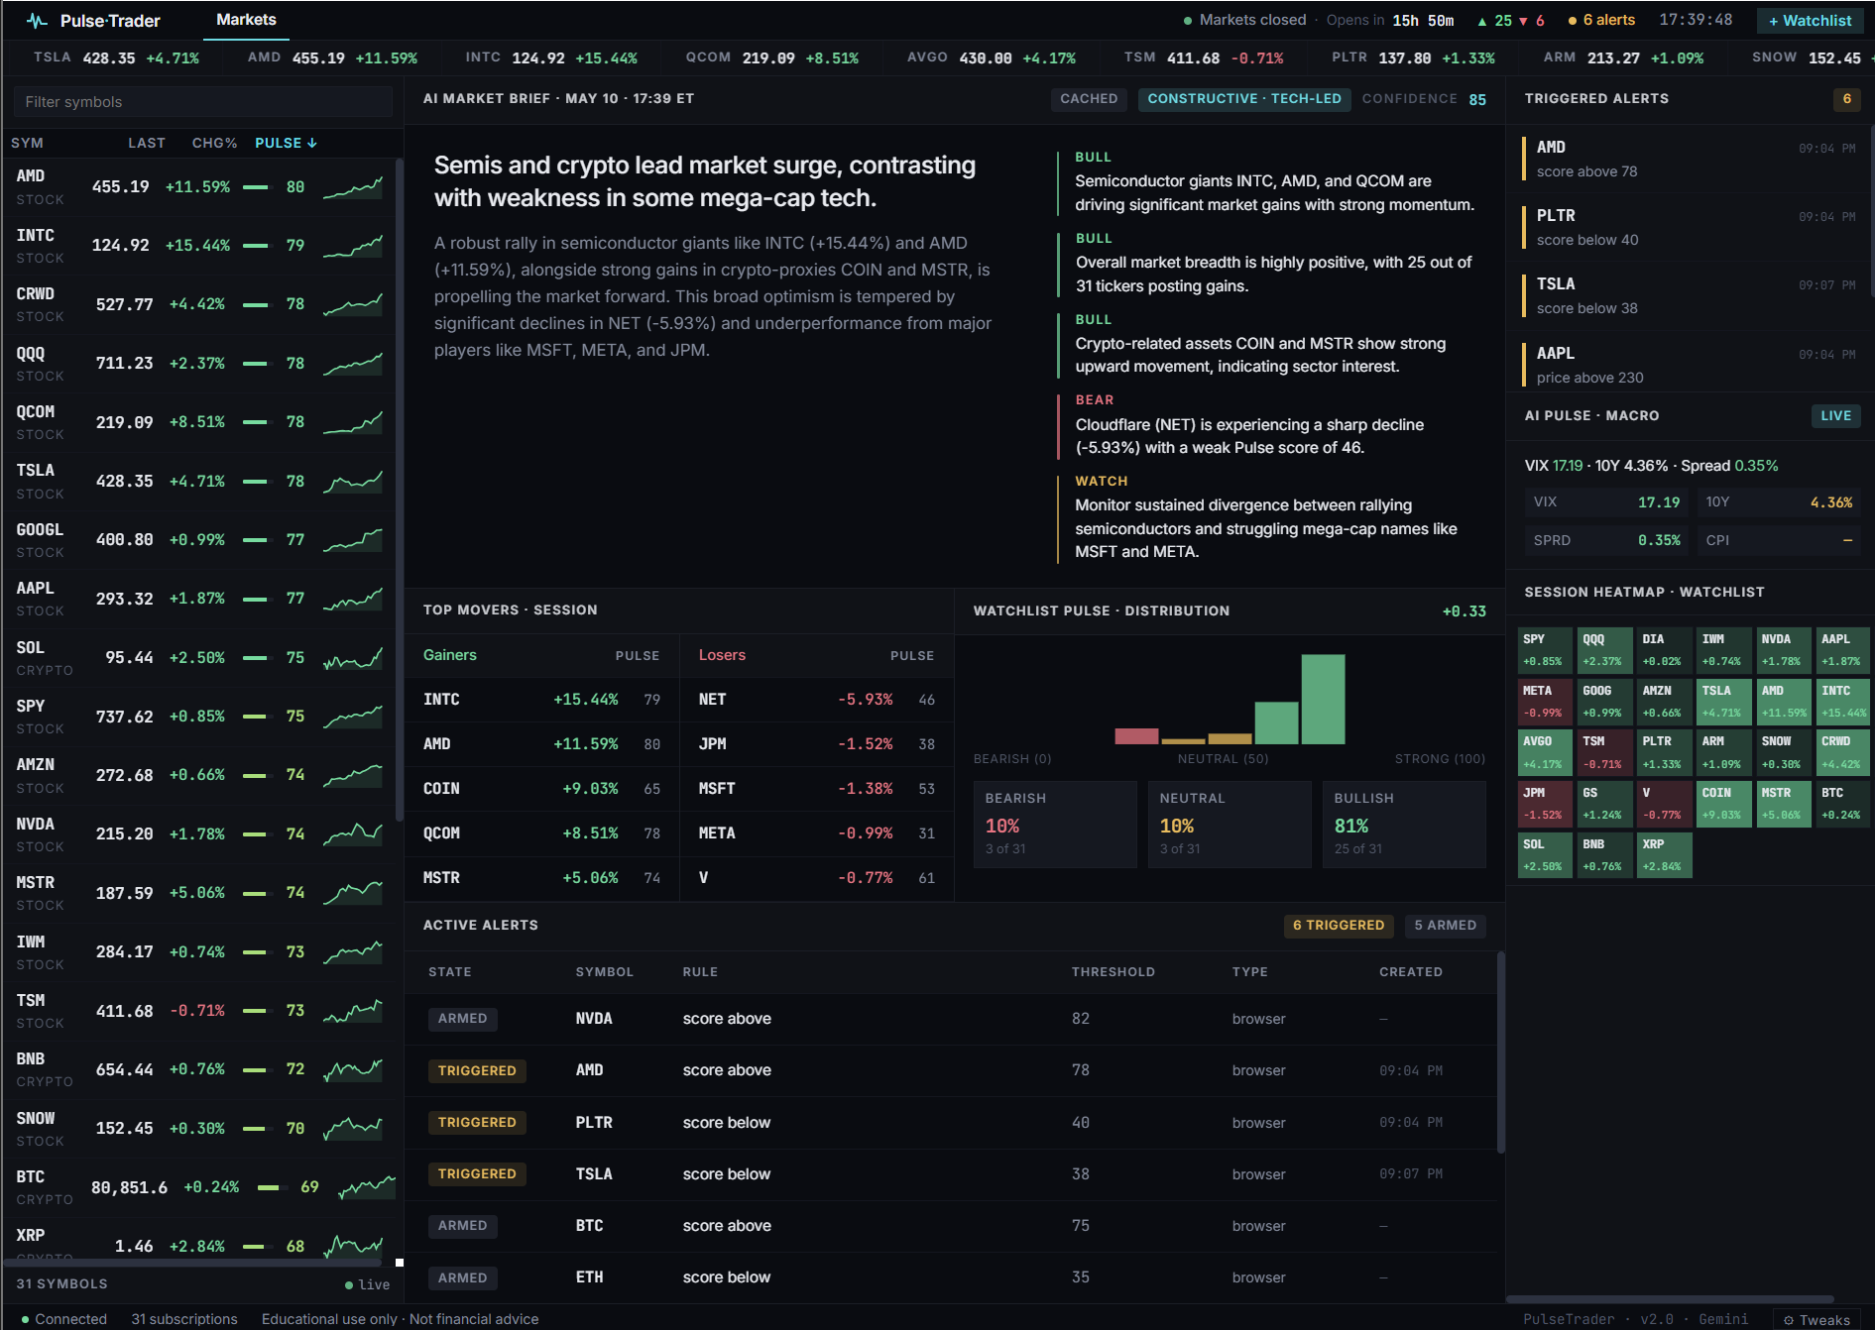The height and width of the screenshot is (1330, 1875).
Task: Click the SNOW sparkline chart in symbol list
Action: point(353,1129)
